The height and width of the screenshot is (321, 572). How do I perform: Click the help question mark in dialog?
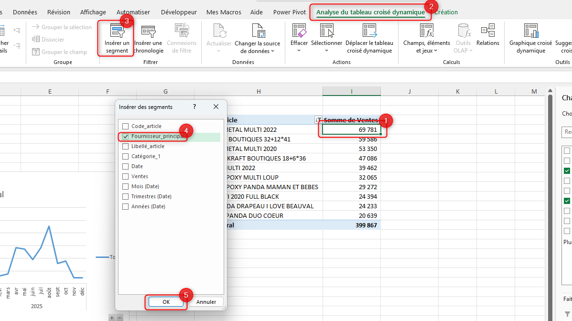click(194, 107)
